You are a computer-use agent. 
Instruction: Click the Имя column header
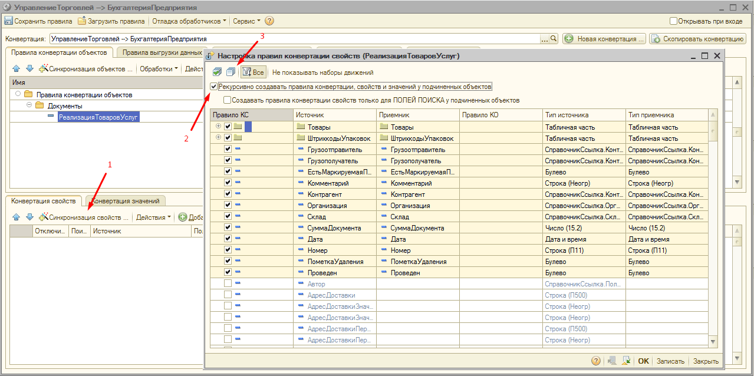tap(106, 83)
